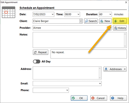Set up appointment Repeat
This screenshot has width=129, height=103.
[40, 52]
